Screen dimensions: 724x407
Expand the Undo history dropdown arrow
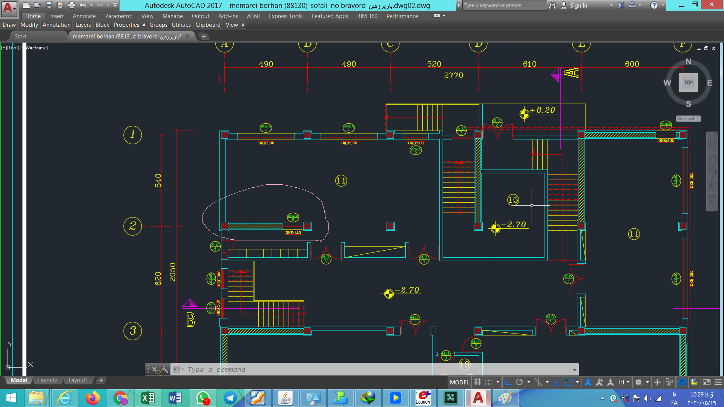click(x=91, y=5)
